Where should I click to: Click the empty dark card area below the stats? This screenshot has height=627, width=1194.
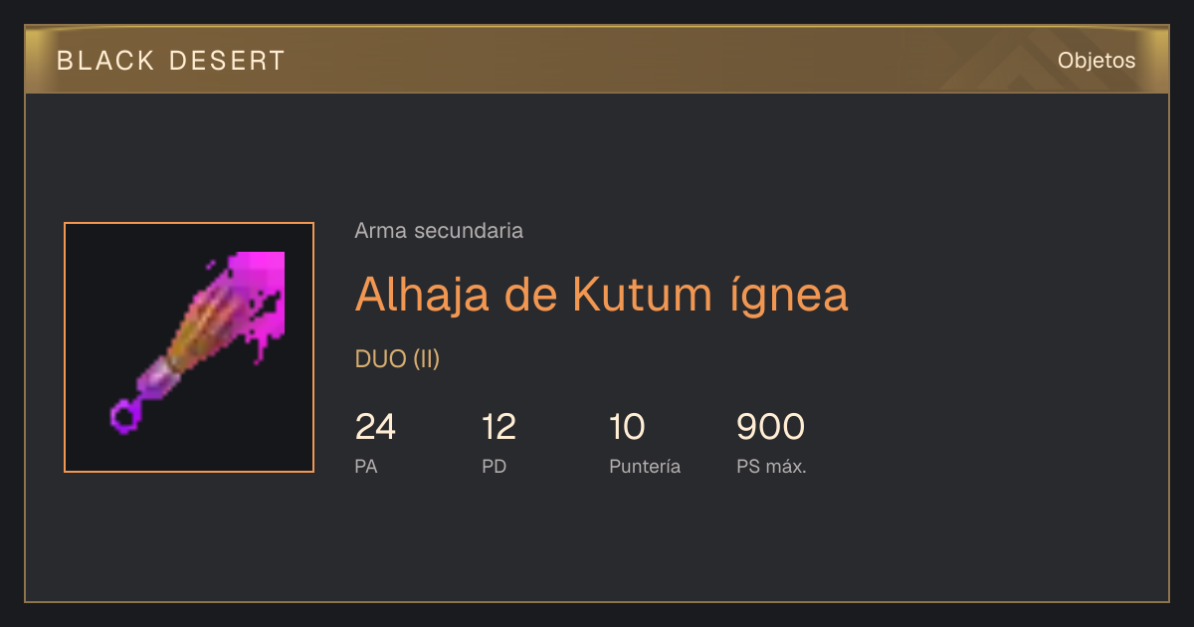click(597, 542)
